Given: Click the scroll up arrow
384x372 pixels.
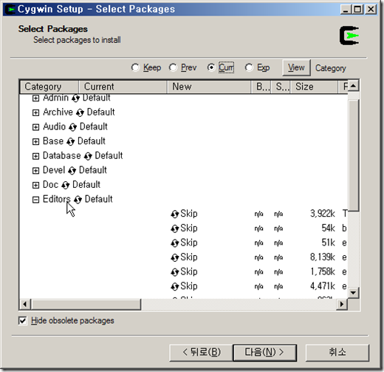Looking at the screenshot, I should click(354, 86).
